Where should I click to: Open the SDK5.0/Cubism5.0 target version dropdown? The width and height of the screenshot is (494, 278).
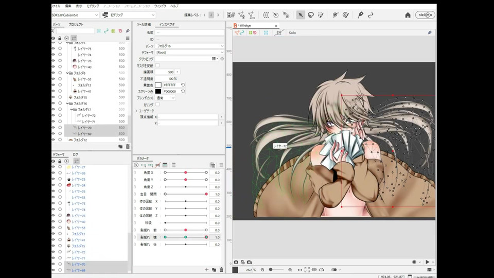pos(75,15)
